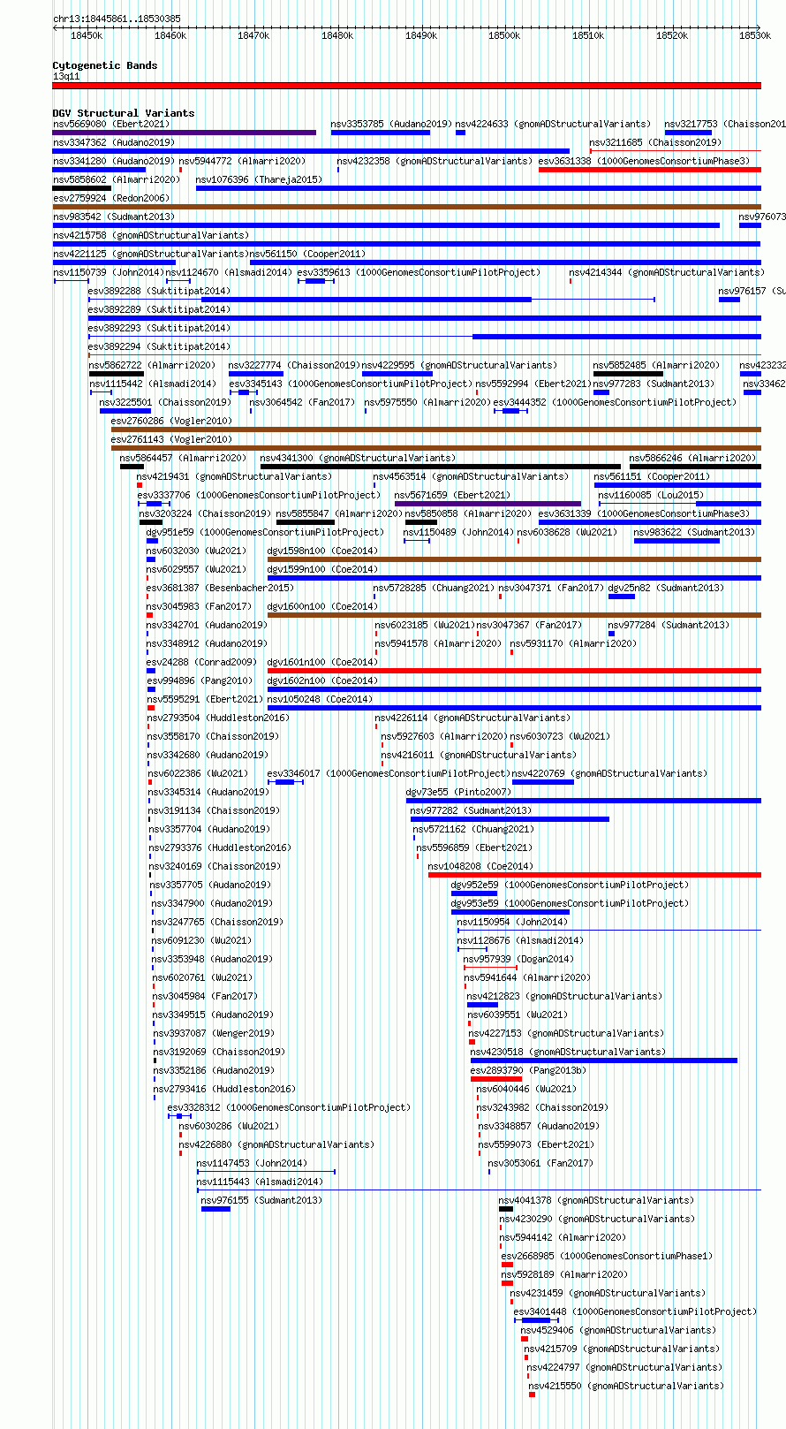Click nsv1124670 (Alsmadi2014) label
The image size is (786, 1429).
coord(228,272)
